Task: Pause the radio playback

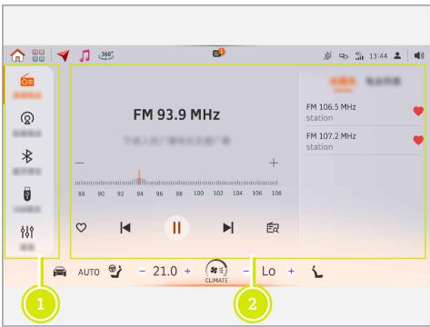Action: (176, 228)
